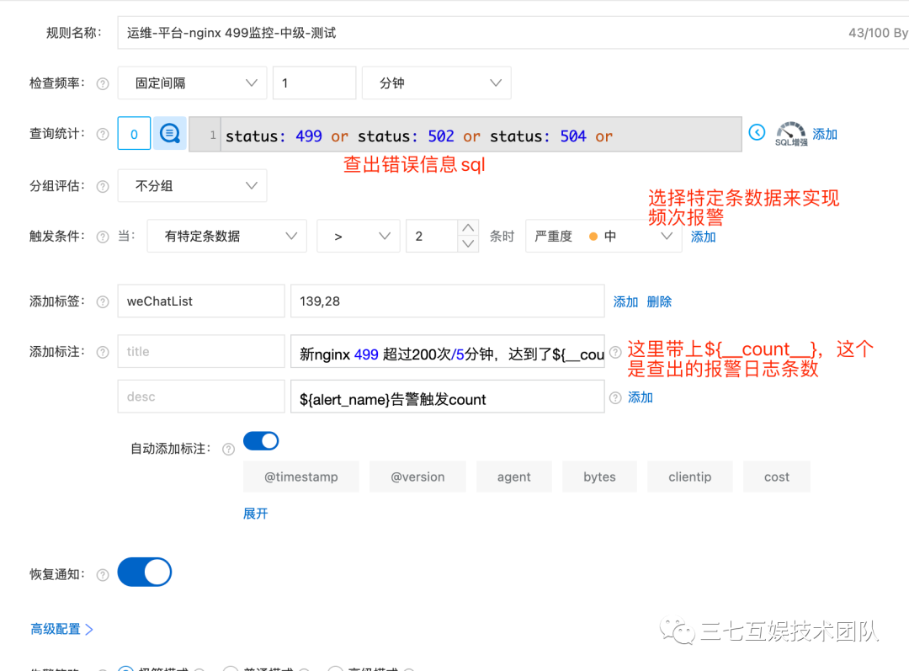Open the 有特定条数据 trigger condition dropdown
This screenshot has height=671, width=909.
pos(226,236)
